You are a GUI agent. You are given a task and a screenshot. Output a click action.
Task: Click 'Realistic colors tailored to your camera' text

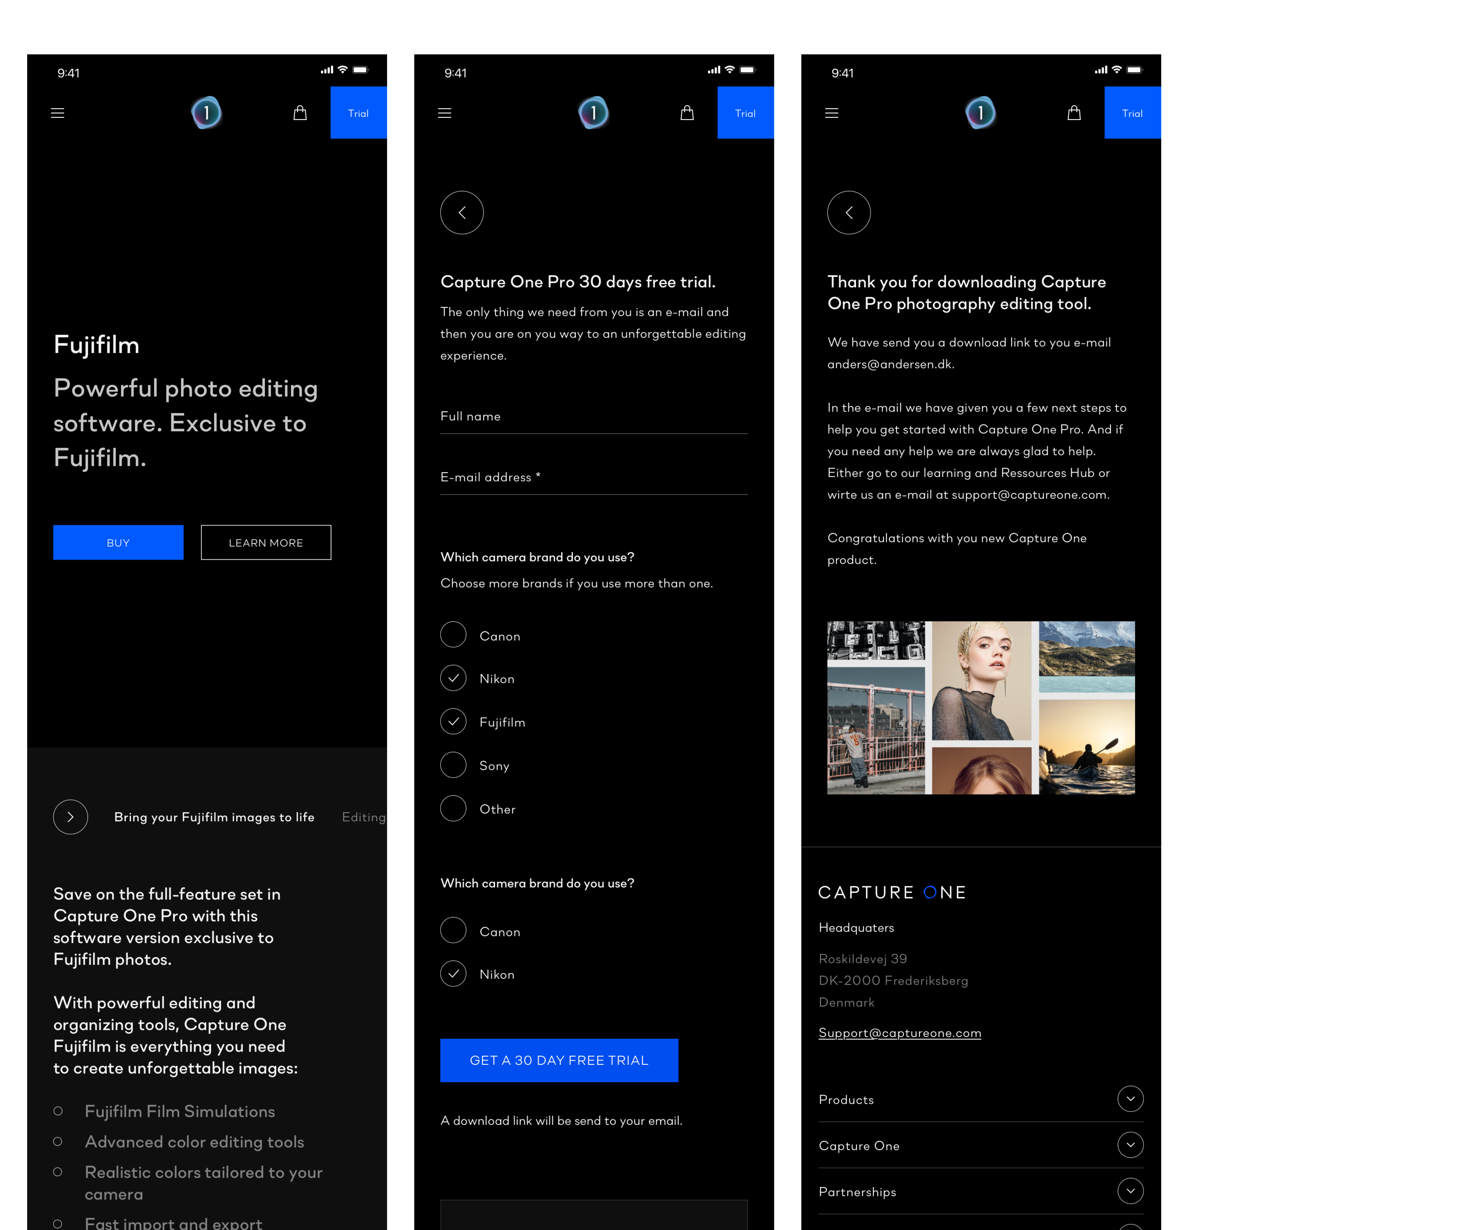pyautogui.click(x=203, y=1183)
